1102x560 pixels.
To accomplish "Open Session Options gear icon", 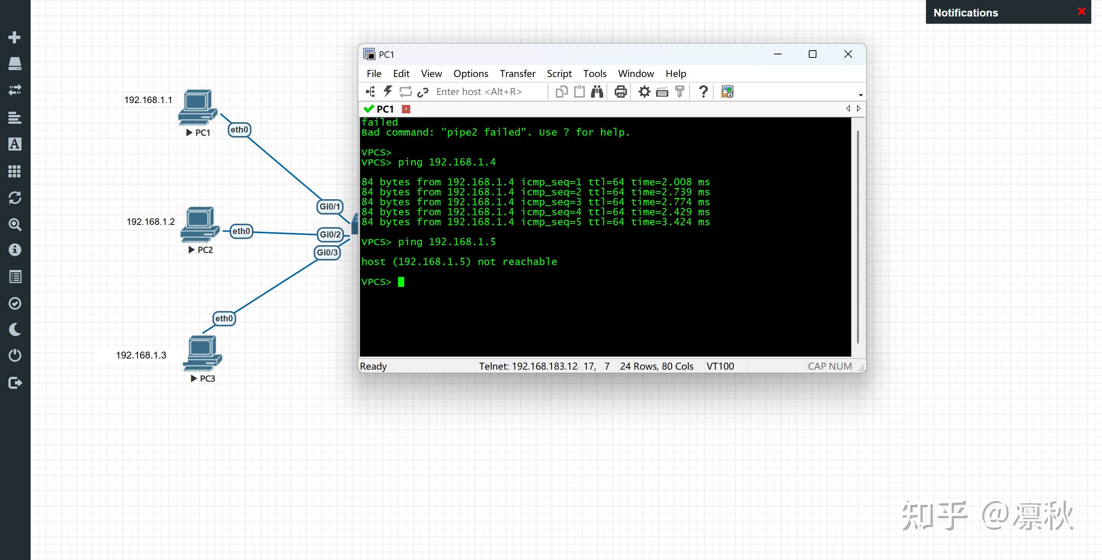I will tap(644, 92).
